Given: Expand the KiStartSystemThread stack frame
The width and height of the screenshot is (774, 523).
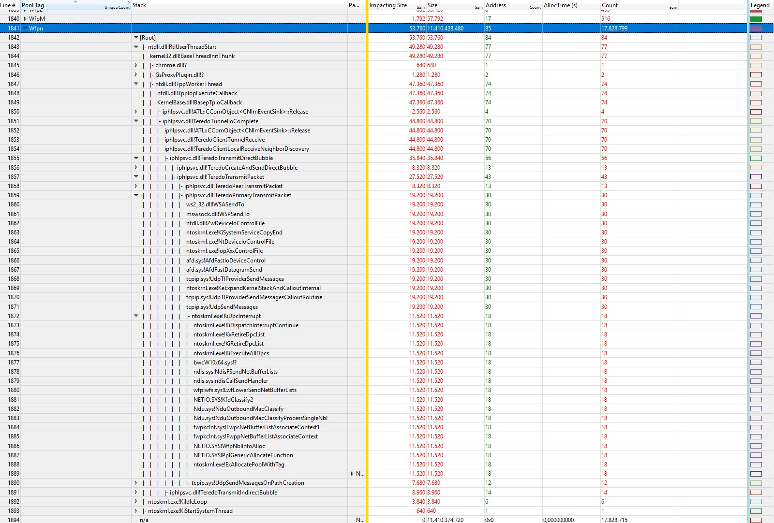Looking at the screenshot, I should (x=136, y=511).
